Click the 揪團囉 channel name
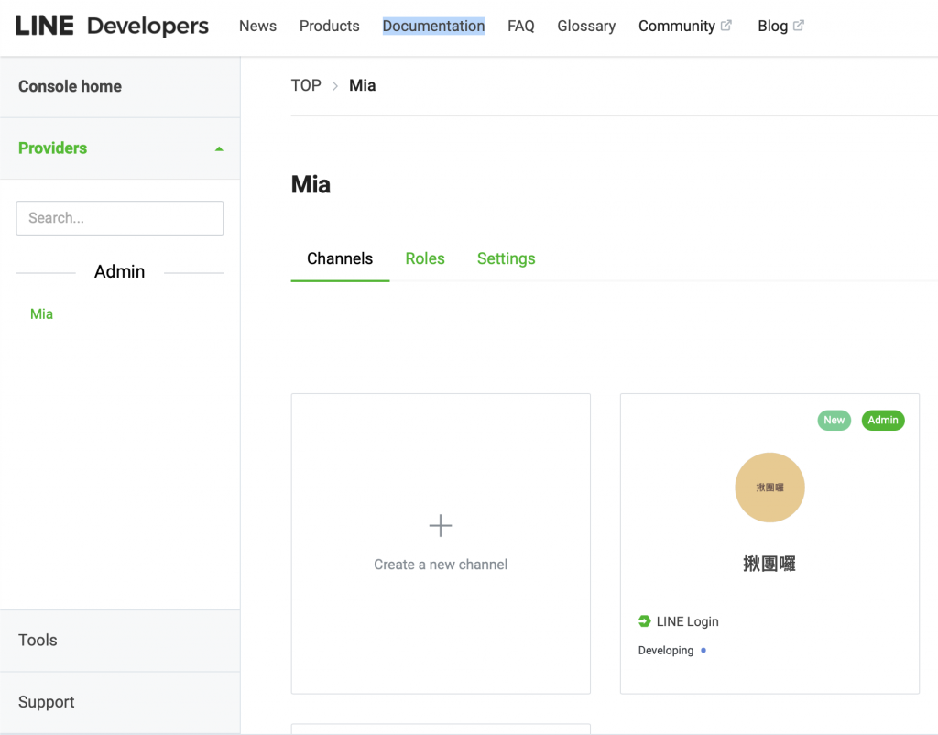938x735 pixels. pos(769,564)
